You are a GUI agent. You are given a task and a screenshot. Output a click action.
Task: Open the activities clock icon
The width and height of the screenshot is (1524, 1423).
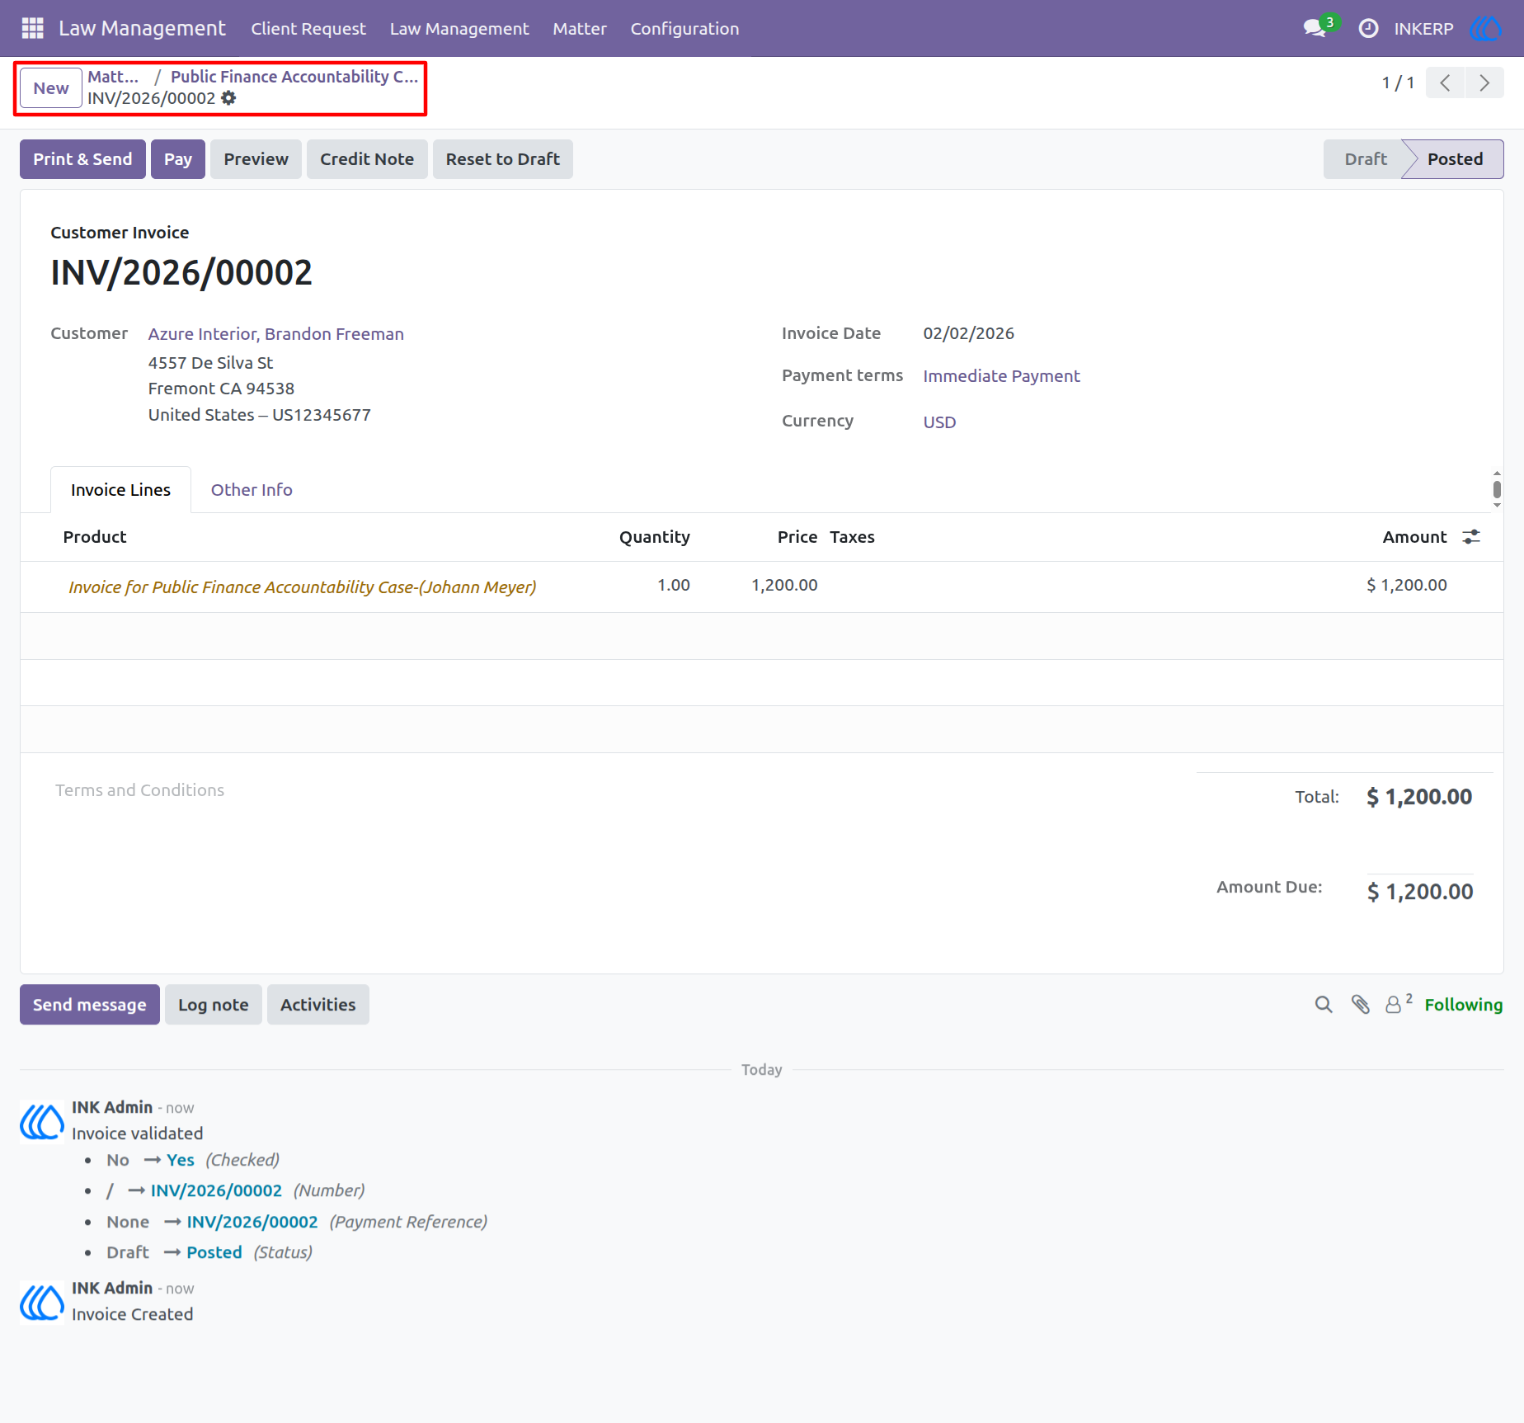pyautogui.click(x=1368, y=28)
